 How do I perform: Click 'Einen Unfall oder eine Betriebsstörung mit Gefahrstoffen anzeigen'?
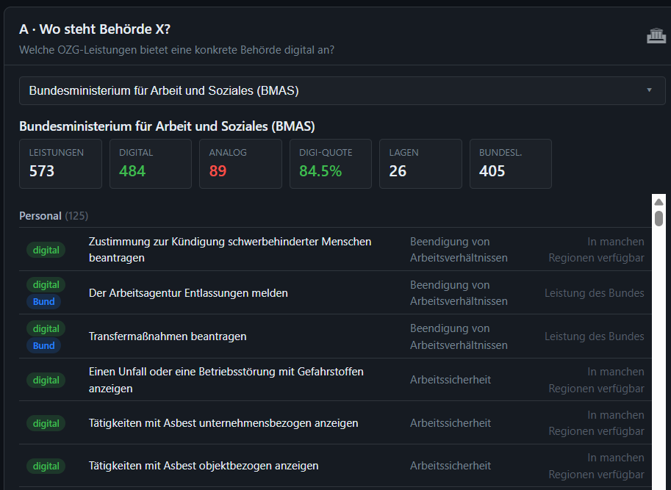[x=226, y=380]
